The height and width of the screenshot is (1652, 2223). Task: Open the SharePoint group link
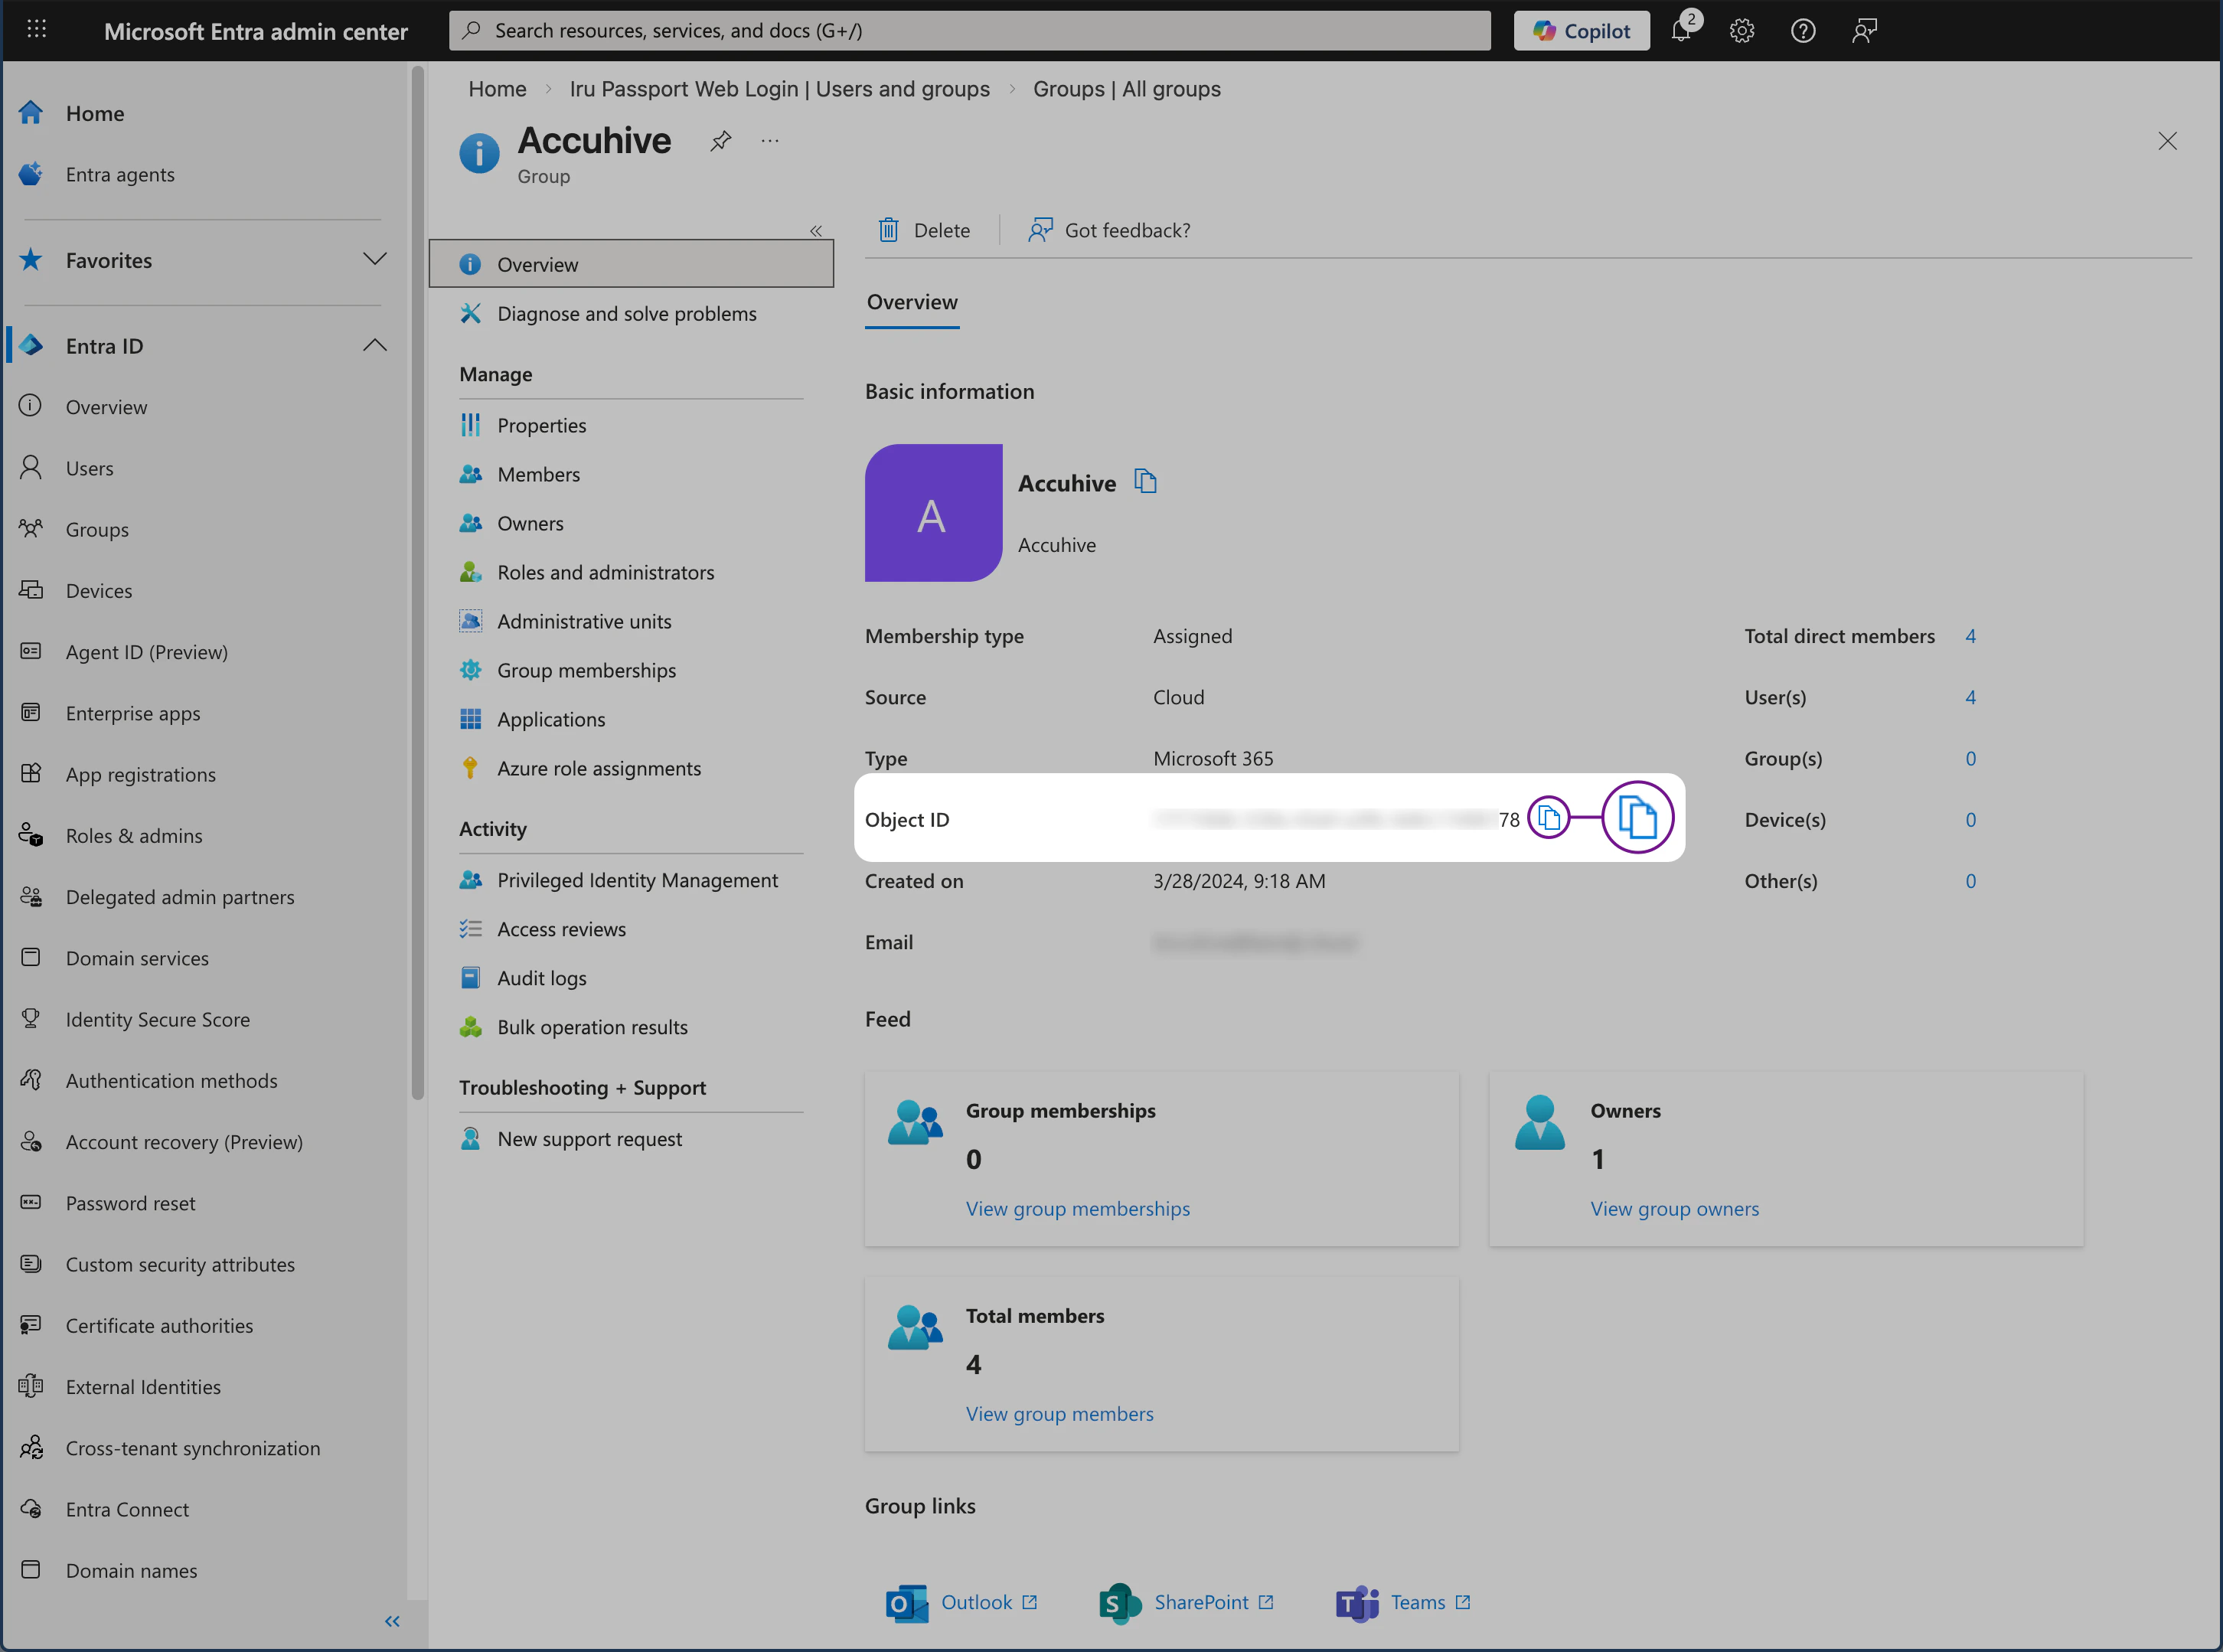click(x=1200, y=1601)
